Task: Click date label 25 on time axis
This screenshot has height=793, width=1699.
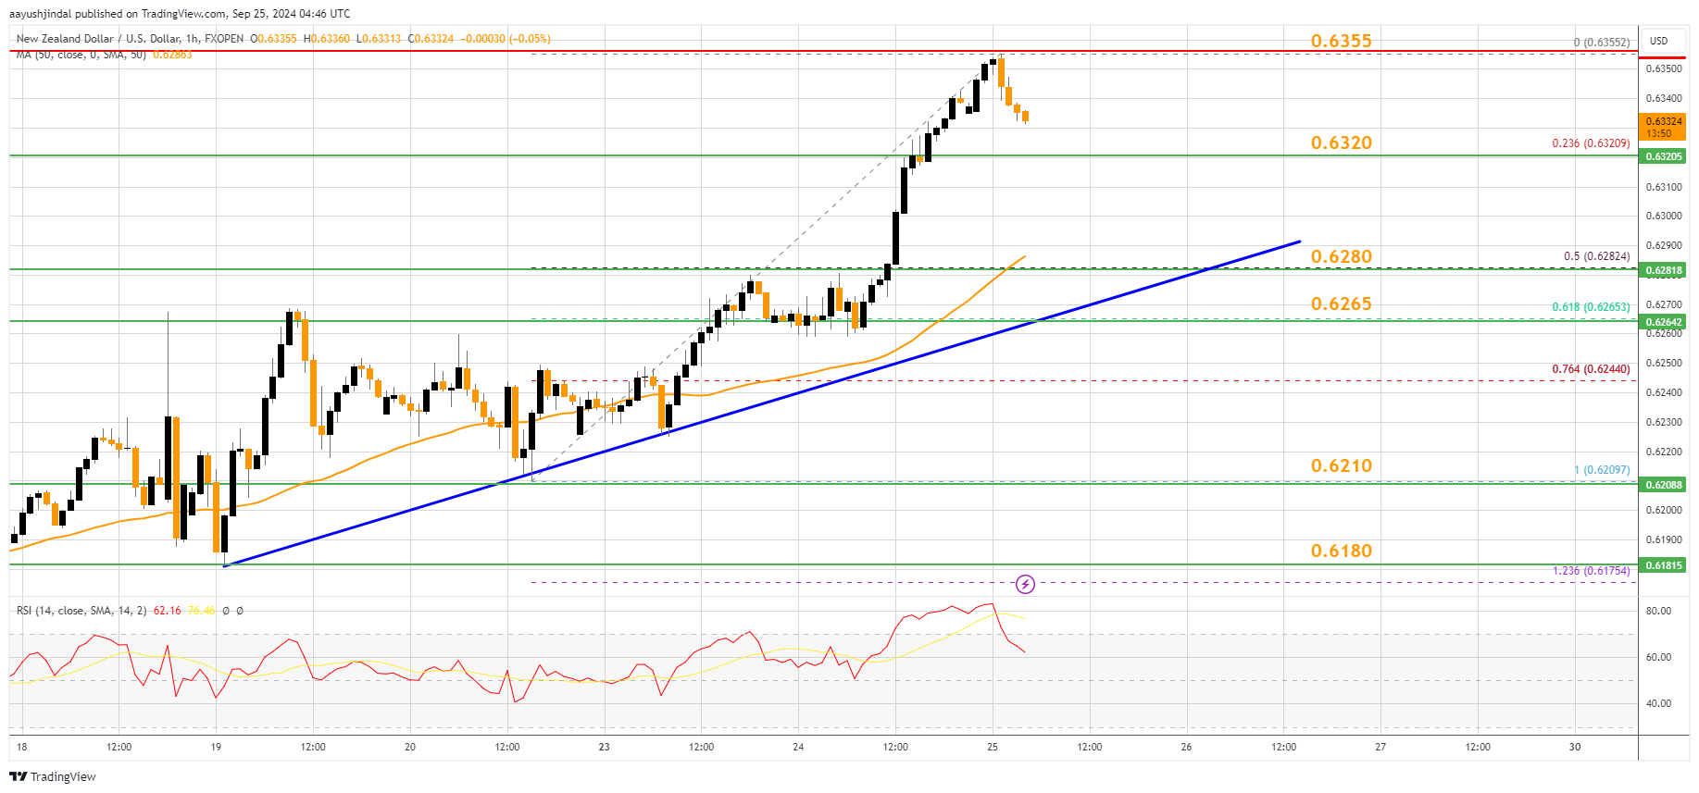Action: [x=993, y=747]
